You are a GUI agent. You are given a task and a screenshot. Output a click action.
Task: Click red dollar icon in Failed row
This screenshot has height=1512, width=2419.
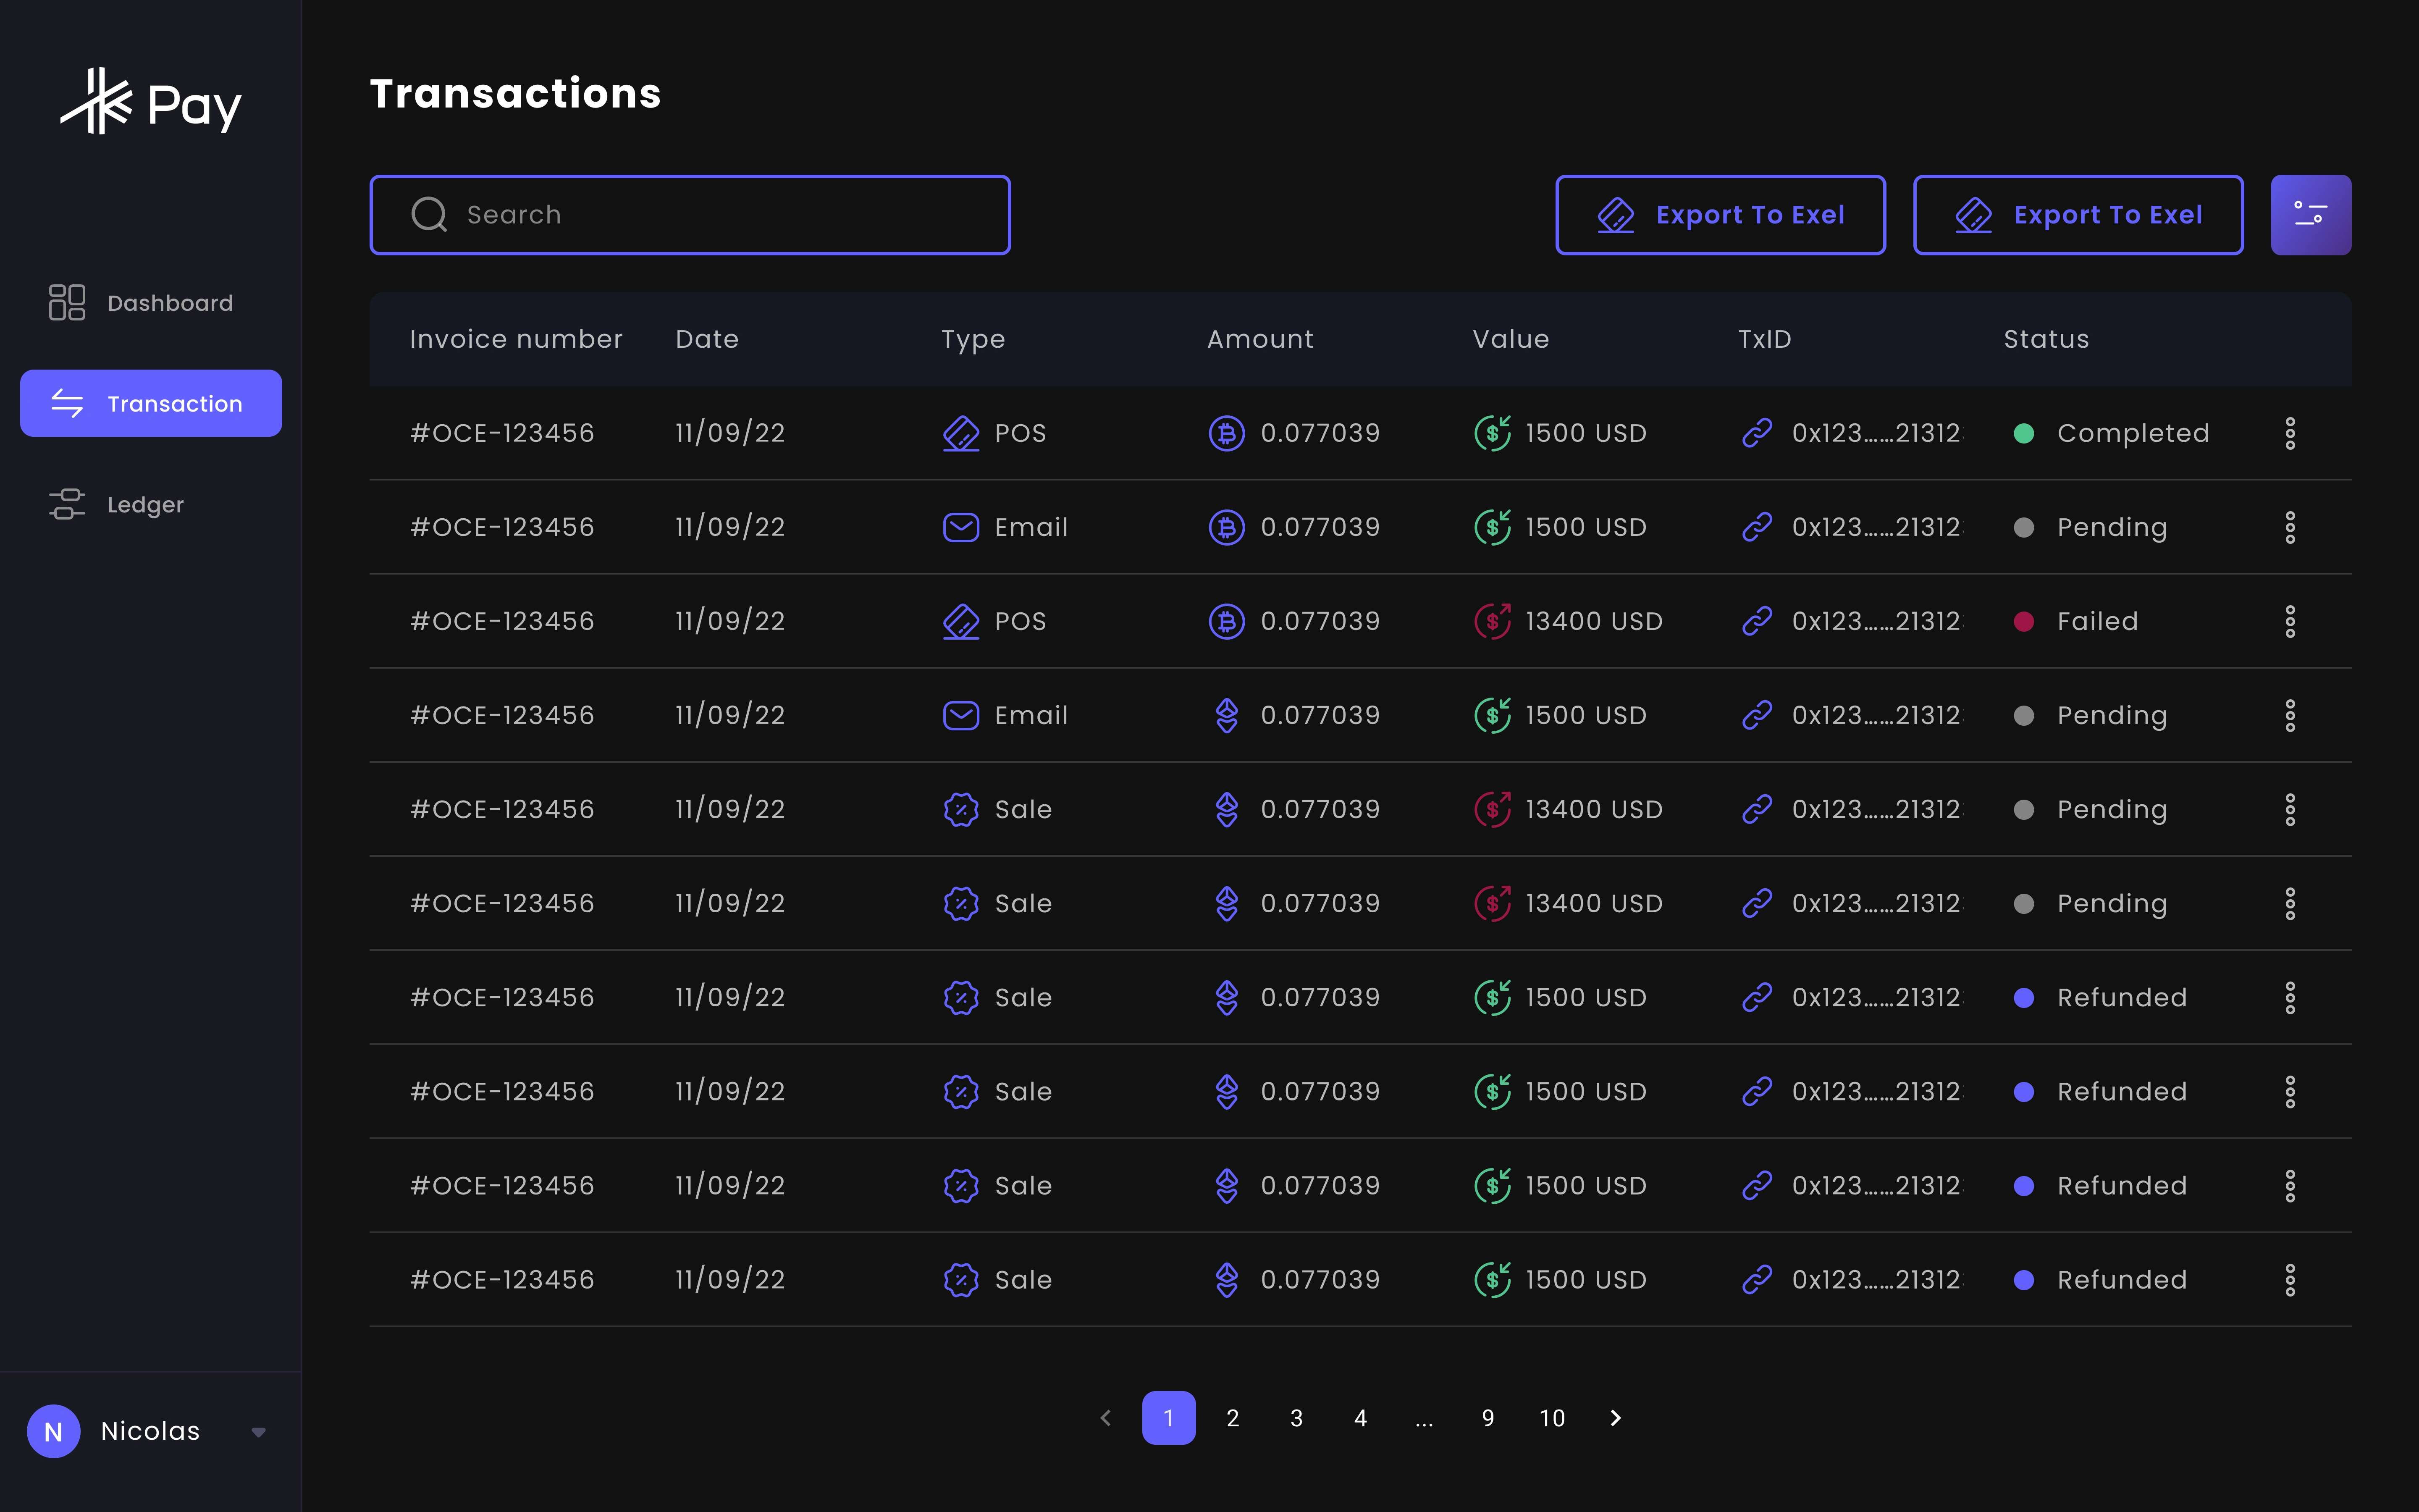pyautogui.click(x=1493, y=621)
